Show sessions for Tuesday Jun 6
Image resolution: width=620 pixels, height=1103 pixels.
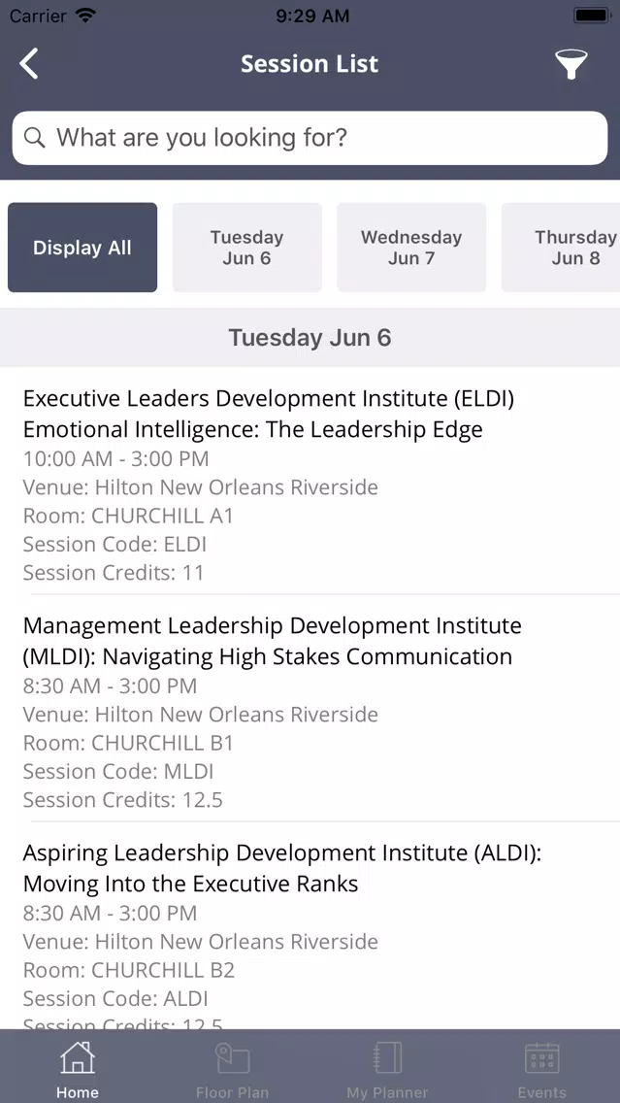point(246,248)
